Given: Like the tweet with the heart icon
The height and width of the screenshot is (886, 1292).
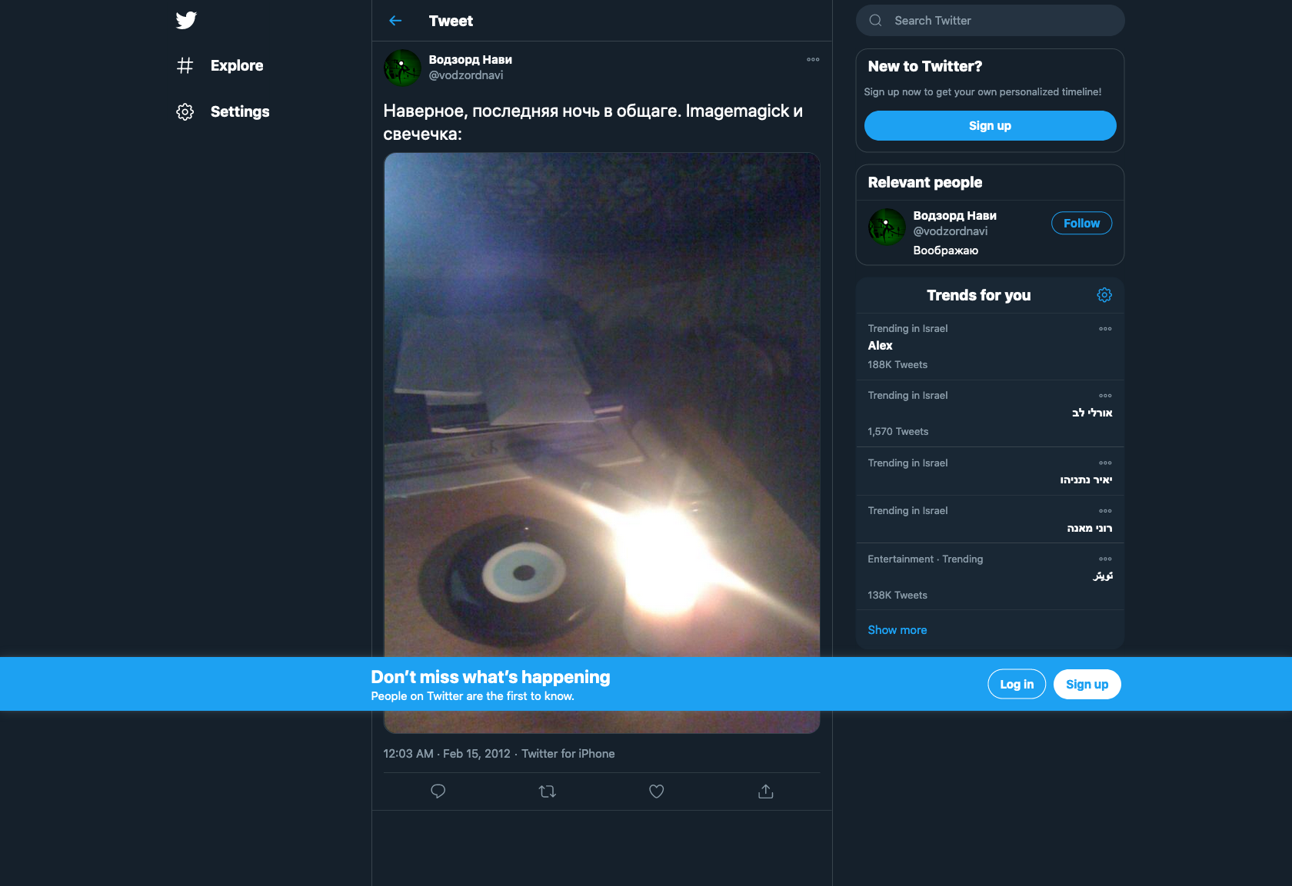Looking at the screenshot, I should pyautogui.click(x=656, y=791).
